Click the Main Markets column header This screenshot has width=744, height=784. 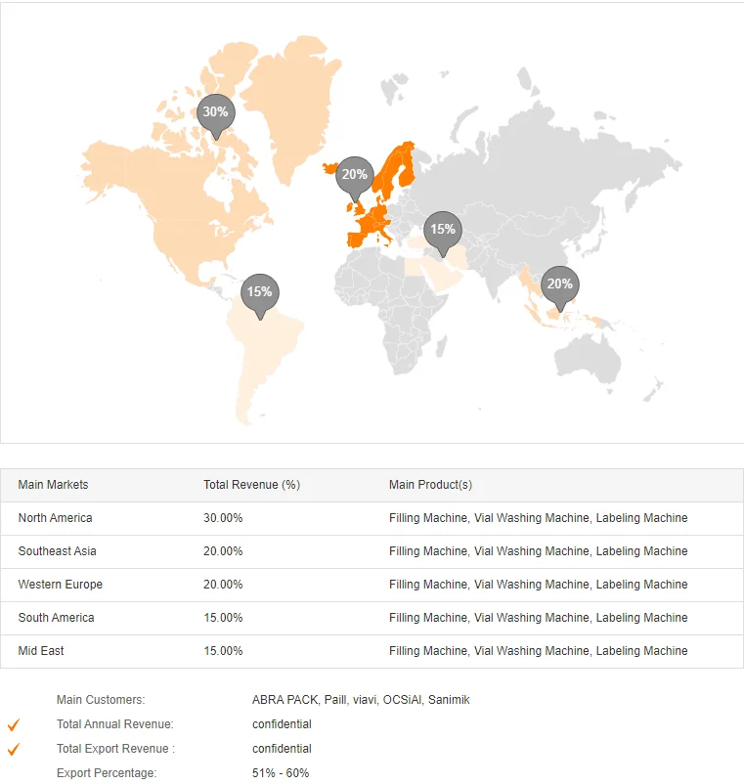pos(53,485)
